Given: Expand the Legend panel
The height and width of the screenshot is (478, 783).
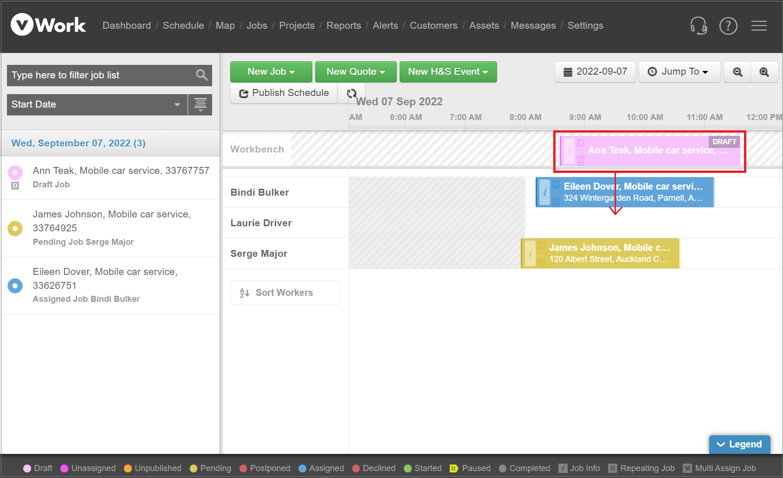Looking at the screenshot, I should coord(739,444).
